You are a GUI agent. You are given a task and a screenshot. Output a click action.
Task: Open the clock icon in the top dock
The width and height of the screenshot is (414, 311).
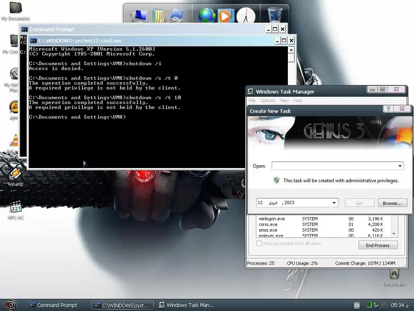(245, 16)
